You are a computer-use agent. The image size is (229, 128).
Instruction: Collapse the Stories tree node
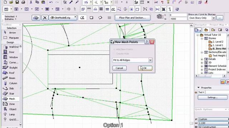pos(202,38)
